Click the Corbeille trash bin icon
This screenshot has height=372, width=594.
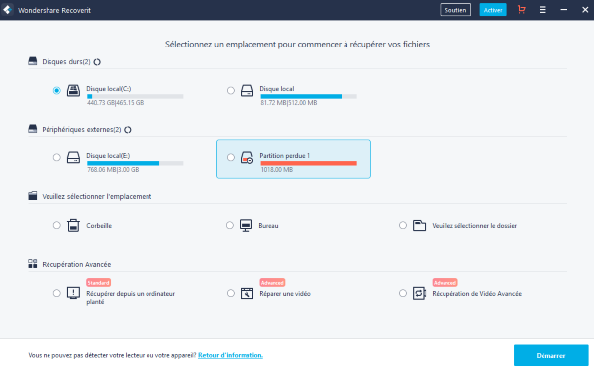point(73,225)
